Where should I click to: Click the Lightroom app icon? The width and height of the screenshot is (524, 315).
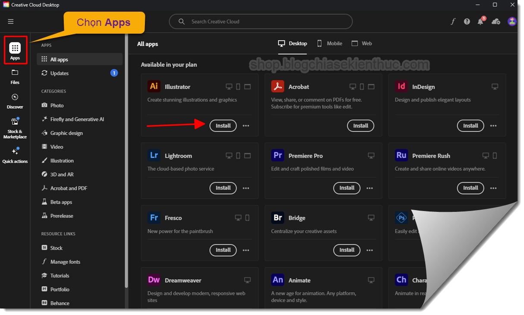[x=154, y=155]
